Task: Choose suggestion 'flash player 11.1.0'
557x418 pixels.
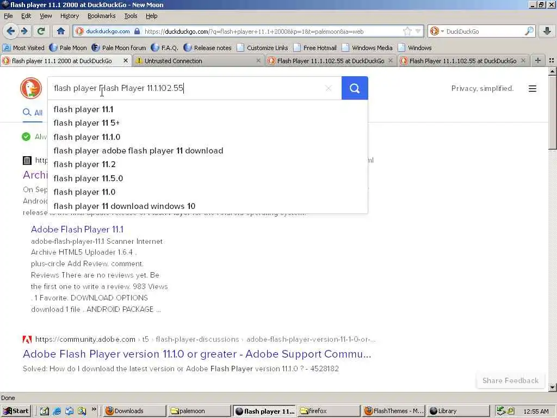Action: tap(207, 137)
